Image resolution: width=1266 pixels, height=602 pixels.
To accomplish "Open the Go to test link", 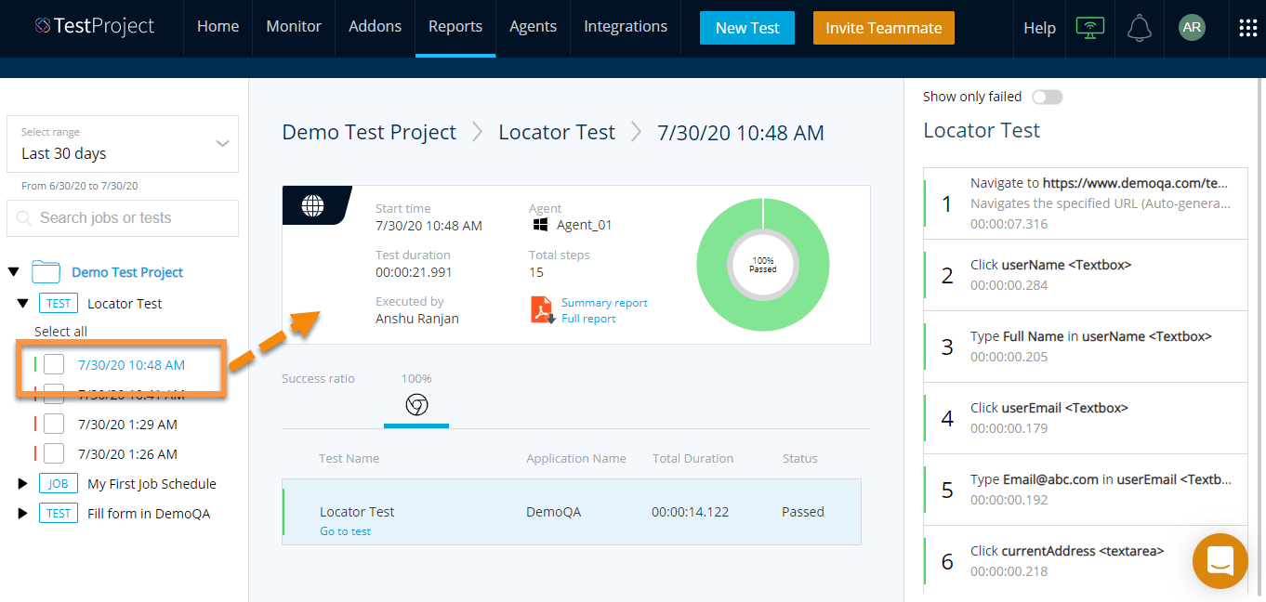I will (x=345, y=531).
